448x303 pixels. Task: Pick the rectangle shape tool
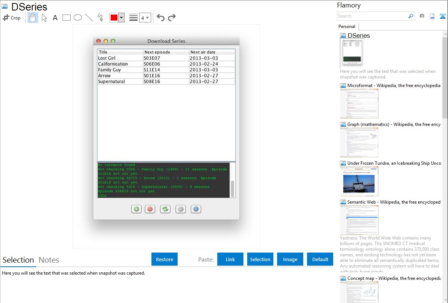click(67, 18)
